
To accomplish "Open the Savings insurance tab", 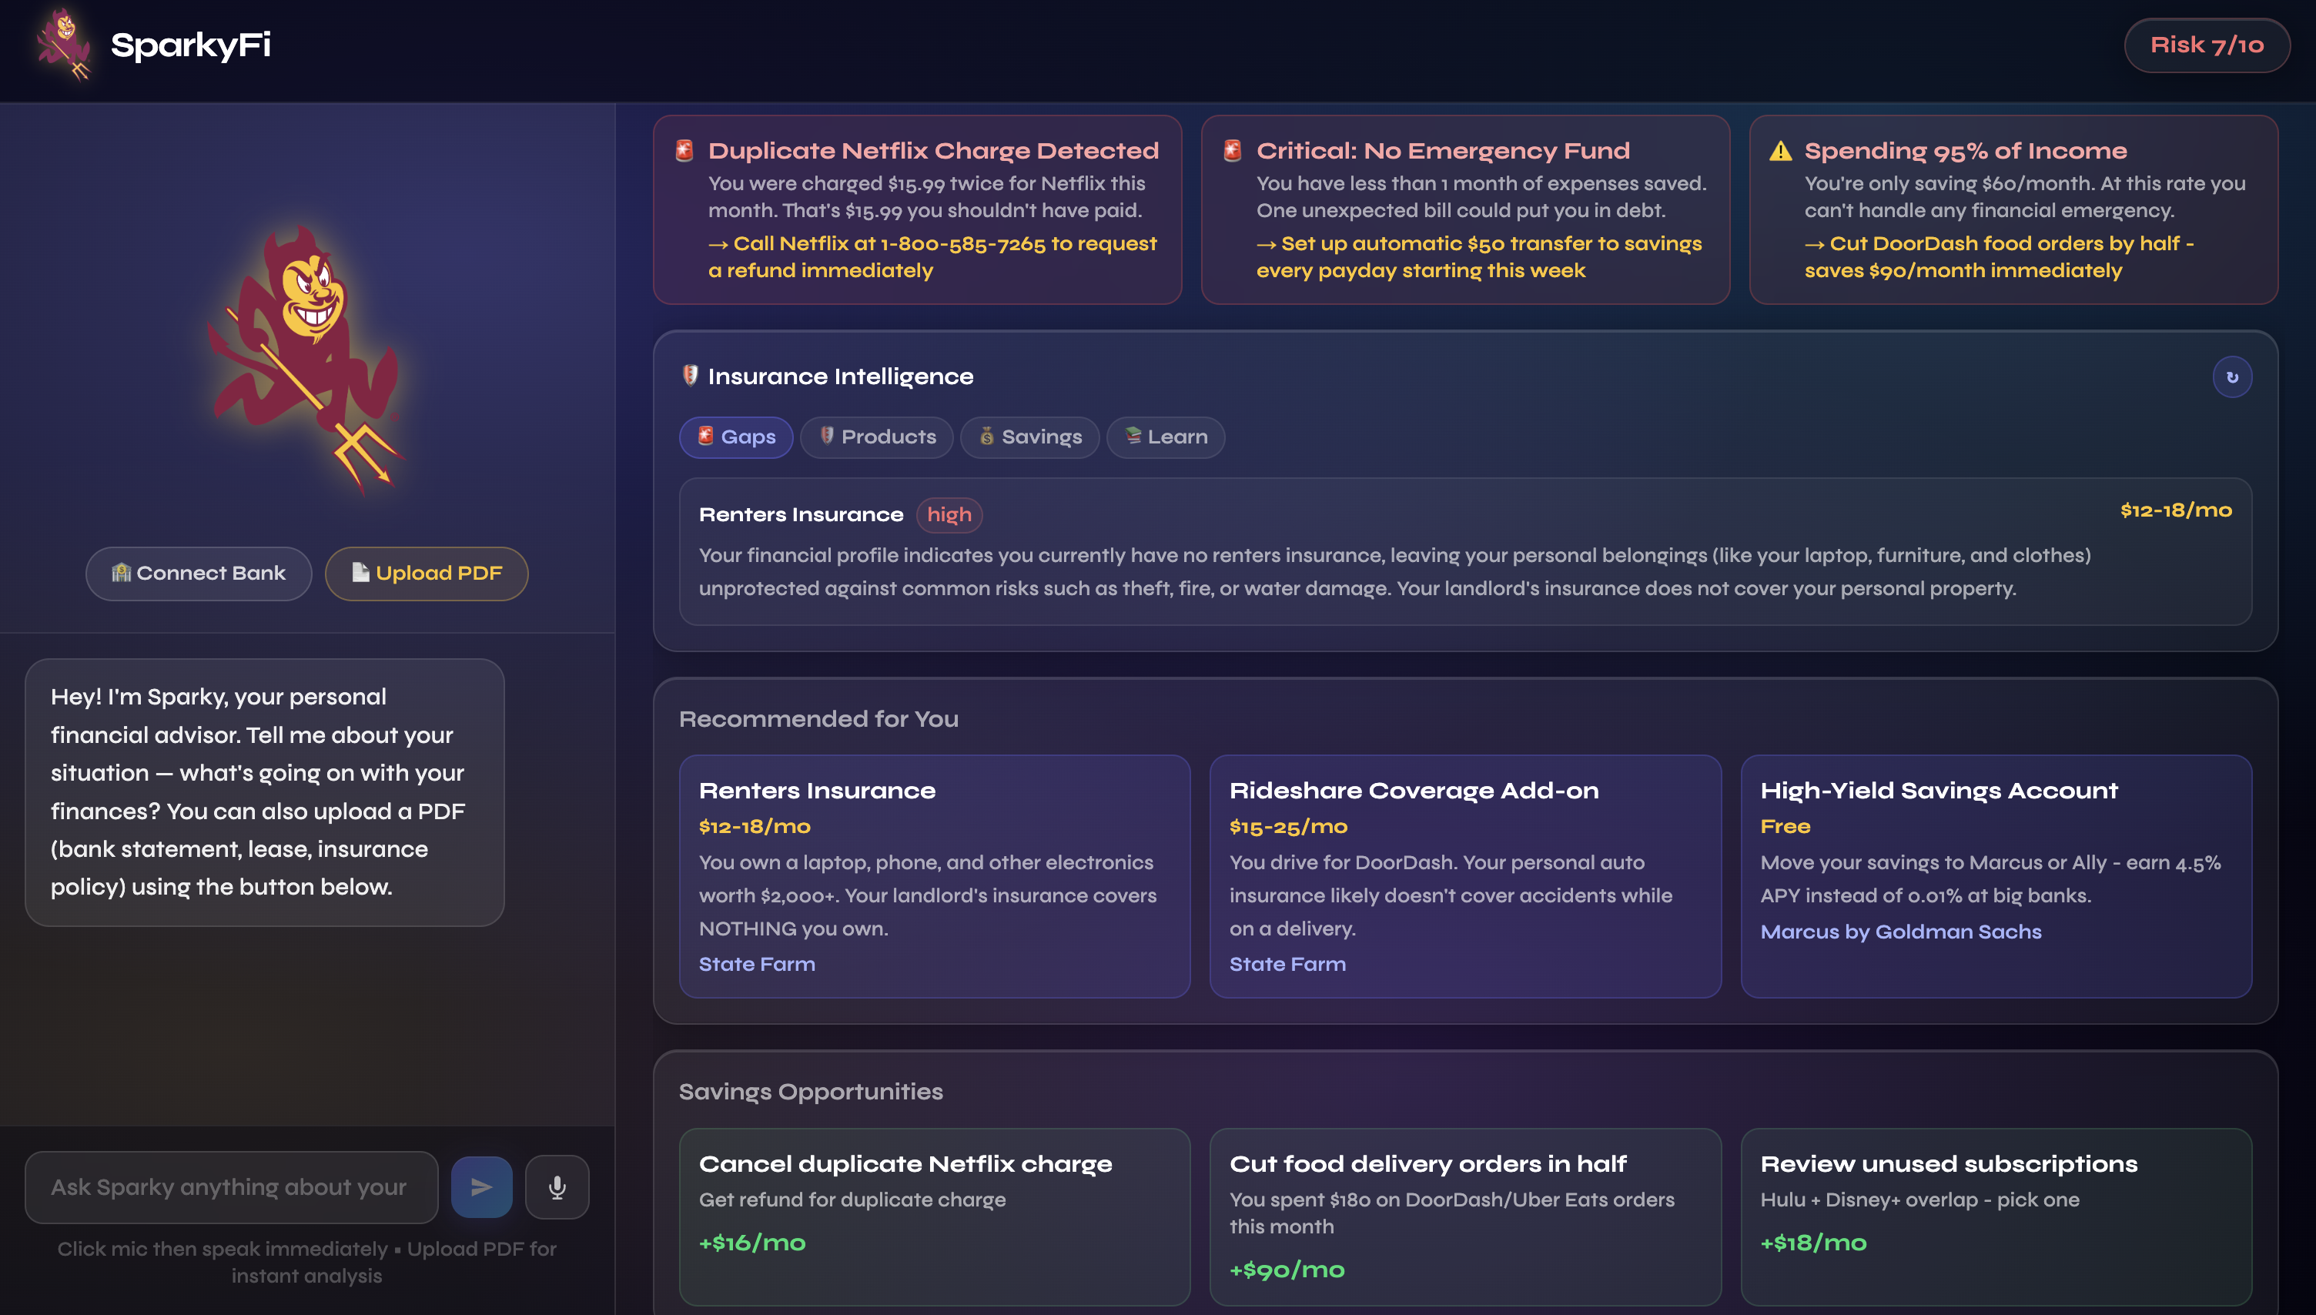I will tap(1029, 437).
